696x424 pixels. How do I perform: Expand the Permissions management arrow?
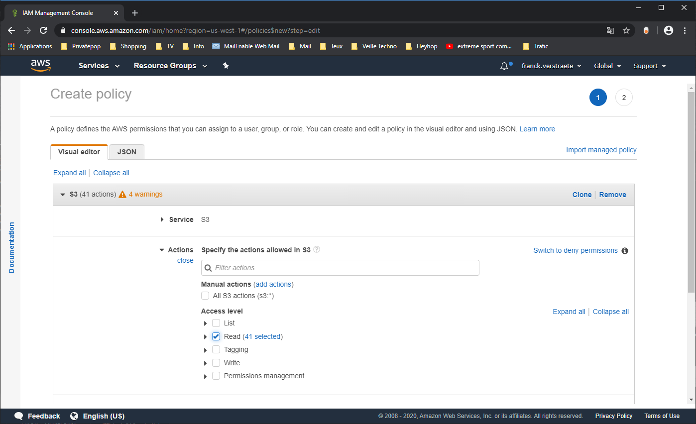tap(205, 376)
